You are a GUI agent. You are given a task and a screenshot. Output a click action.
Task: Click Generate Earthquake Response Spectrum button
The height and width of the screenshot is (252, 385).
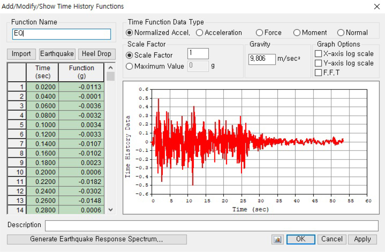[x=97, y=239]
